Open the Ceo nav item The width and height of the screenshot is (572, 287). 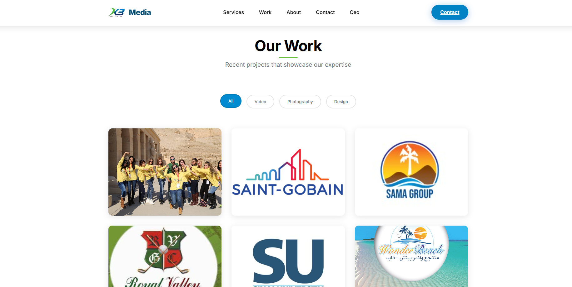coord(355,12)
